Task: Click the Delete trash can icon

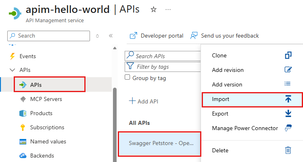Action: (288, 150)
